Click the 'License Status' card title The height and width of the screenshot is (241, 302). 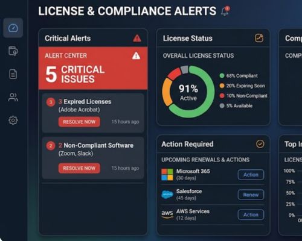click(188, 38)
